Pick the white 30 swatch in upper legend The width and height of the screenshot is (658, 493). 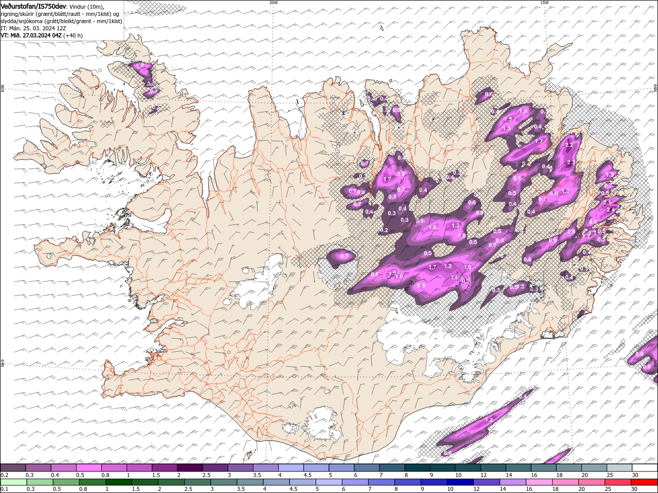645,468
